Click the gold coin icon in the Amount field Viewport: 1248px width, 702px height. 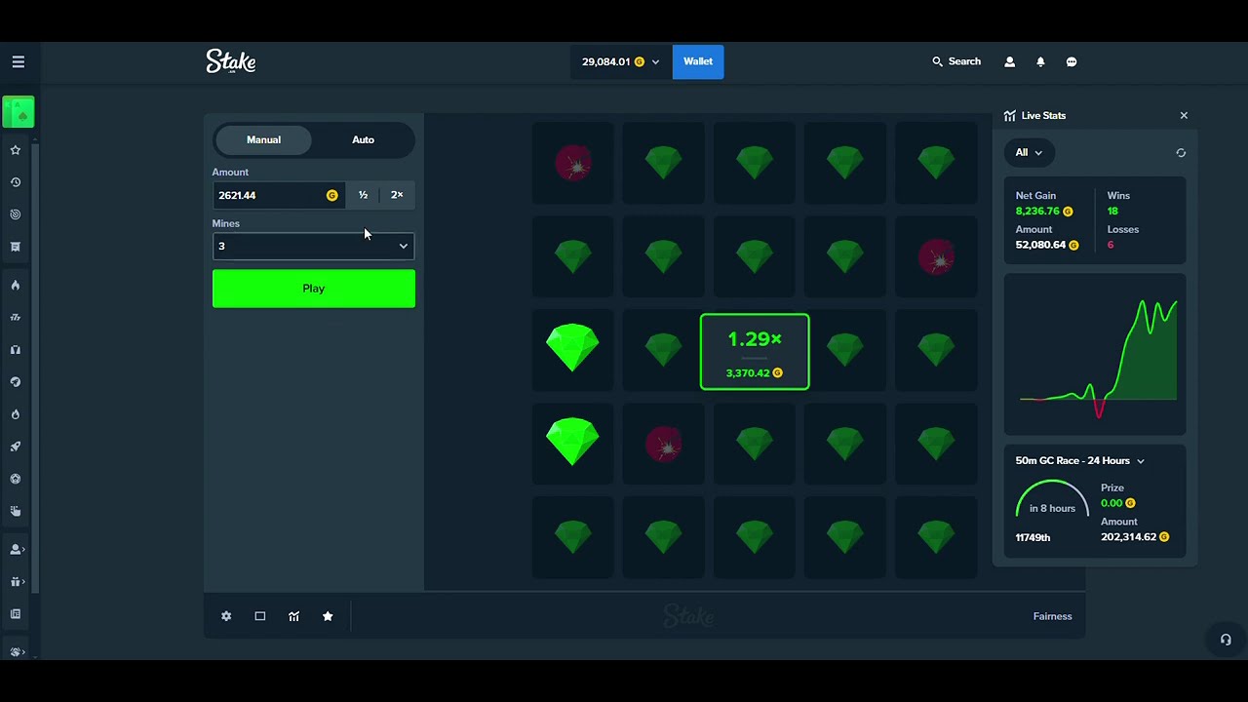pyautogui.click(x=332, y=195)
